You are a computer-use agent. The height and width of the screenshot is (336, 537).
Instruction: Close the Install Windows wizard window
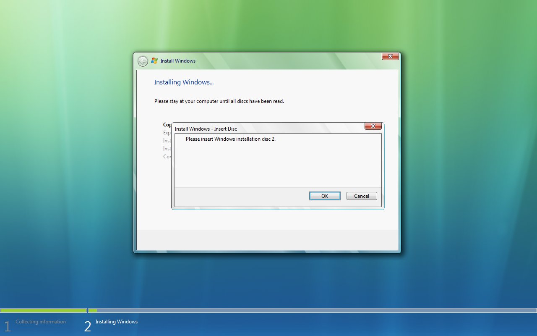[390, 56]
